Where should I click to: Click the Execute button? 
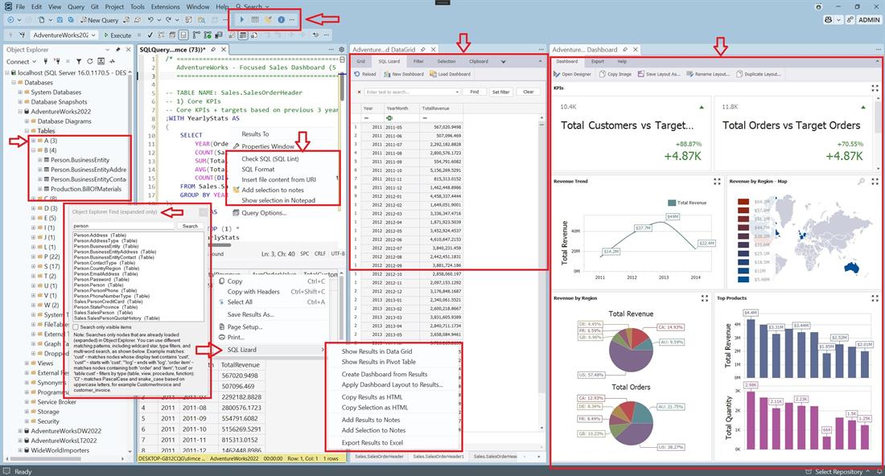pyautogui.click(x=117, y=35)
